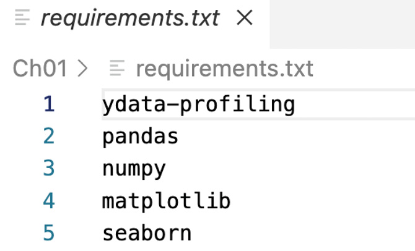This screenshot has height=251, width=415.
Task: Select line number 5 in the gutter
Action: tap(49, 233)
